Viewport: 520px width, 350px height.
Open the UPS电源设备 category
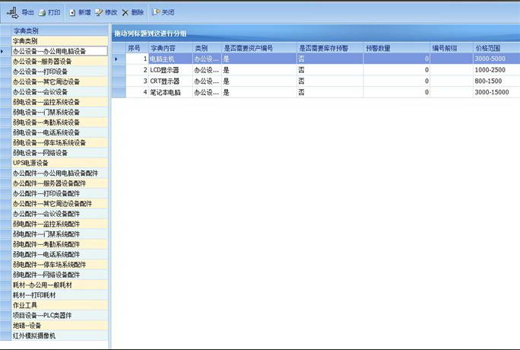30,163
